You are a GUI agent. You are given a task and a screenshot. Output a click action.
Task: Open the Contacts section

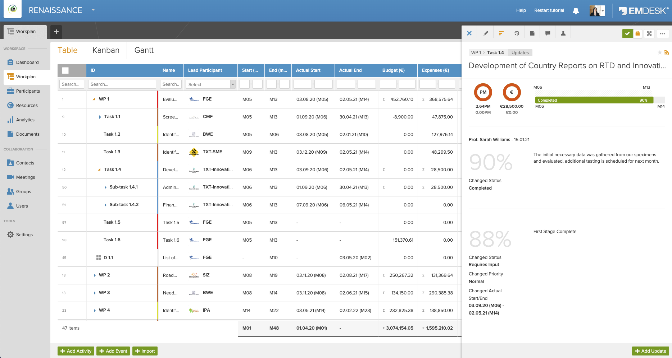[x=25, y=163]
